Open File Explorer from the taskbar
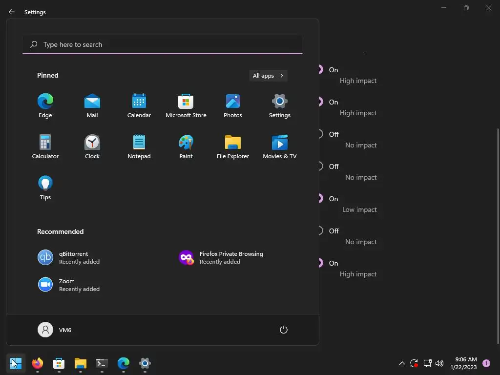This screenshot has height=375, width=500. click(81, 363)
